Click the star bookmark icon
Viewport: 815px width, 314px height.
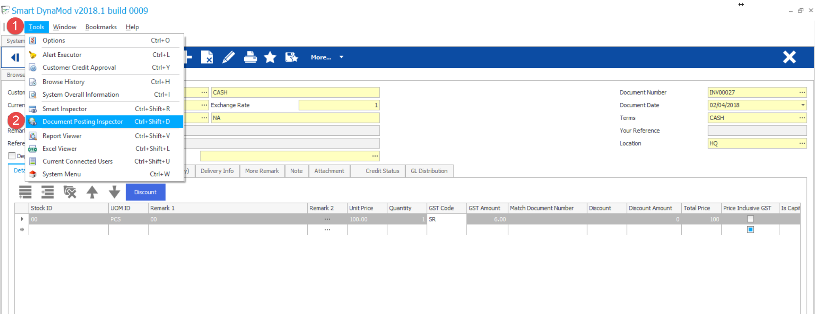[270, 57]
